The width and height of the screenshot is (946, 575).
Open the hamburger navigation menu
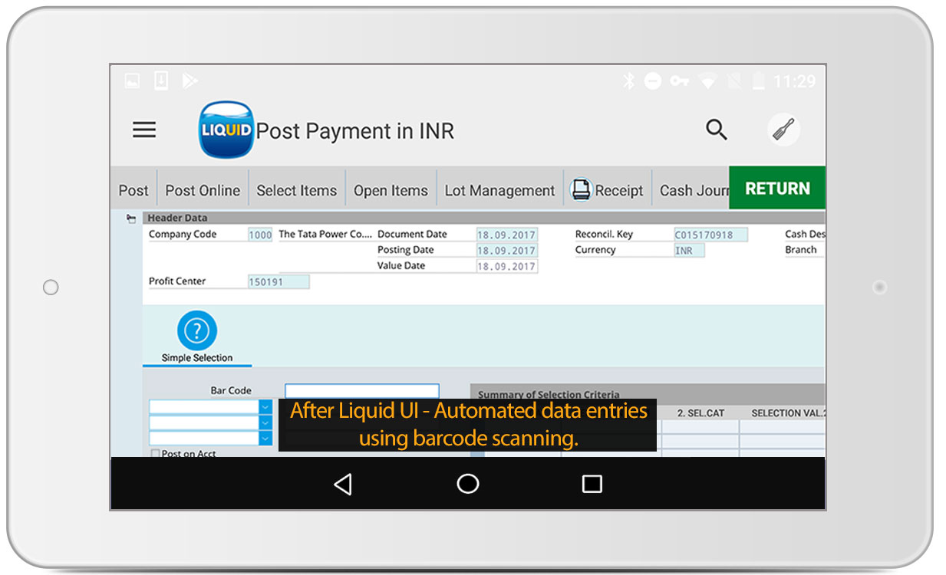(144, 130)
